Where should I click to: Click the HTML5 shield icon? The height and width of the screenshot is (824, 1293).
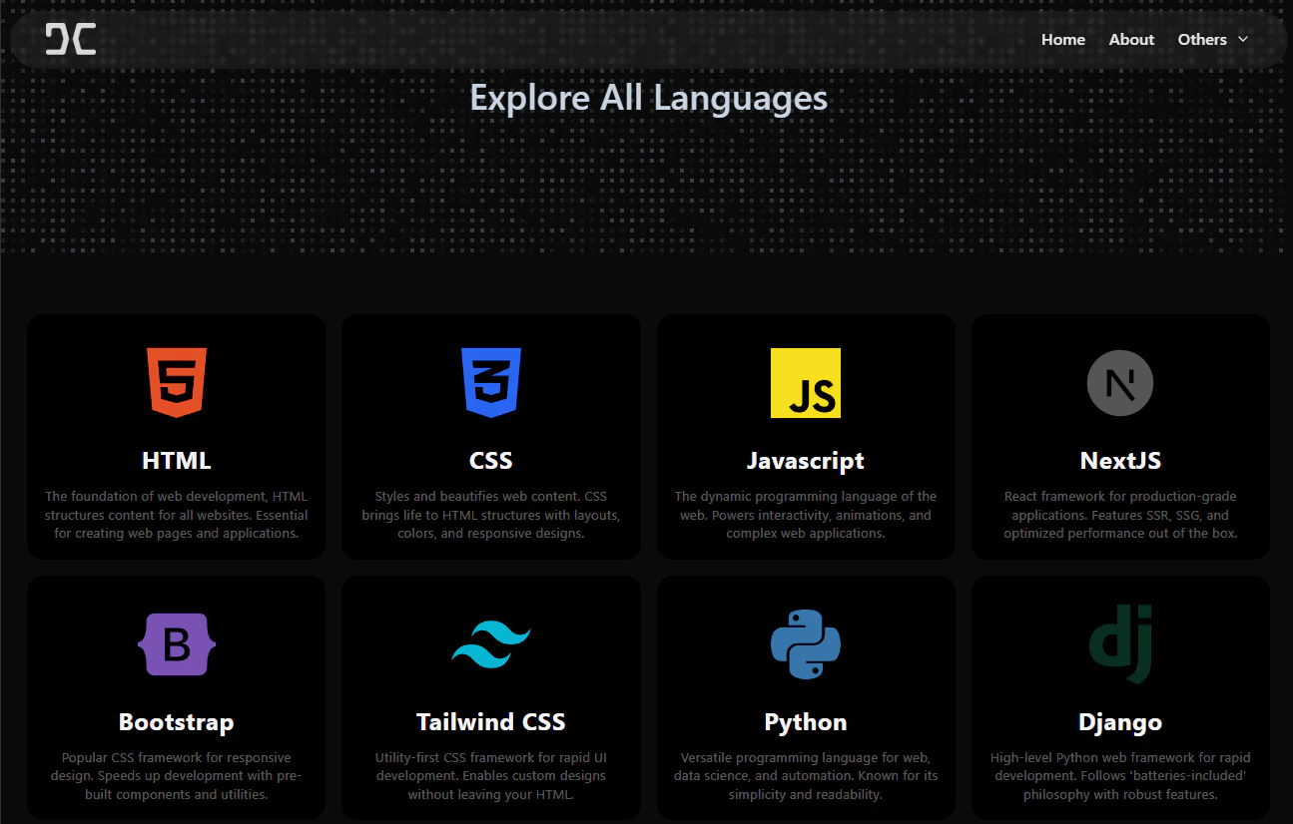(177, 383)
